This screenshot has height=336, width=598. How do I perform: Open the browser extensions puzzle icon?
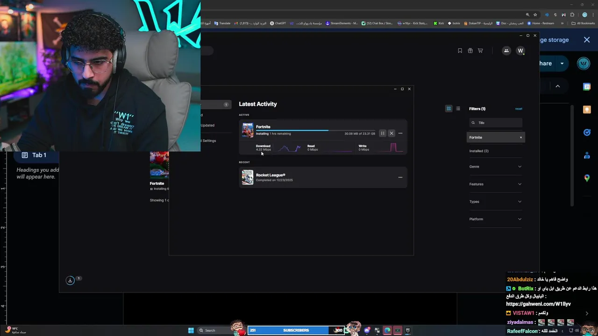(x=572, y=14)
